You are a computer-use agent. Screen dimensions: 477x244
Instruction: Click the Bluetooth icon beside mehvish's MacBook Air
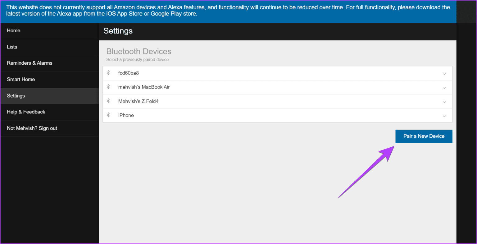(108, 87)
